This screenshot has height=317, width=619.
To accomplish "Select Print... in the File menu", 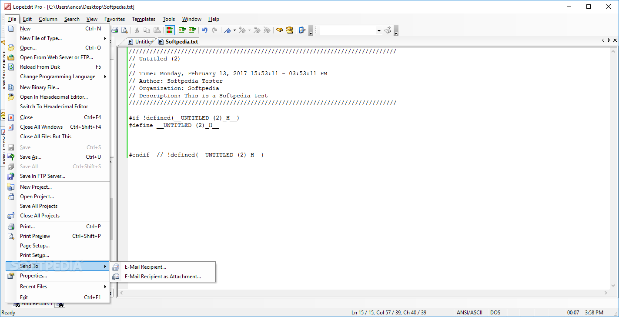I will pyautogui.click(x=57, y=227).
